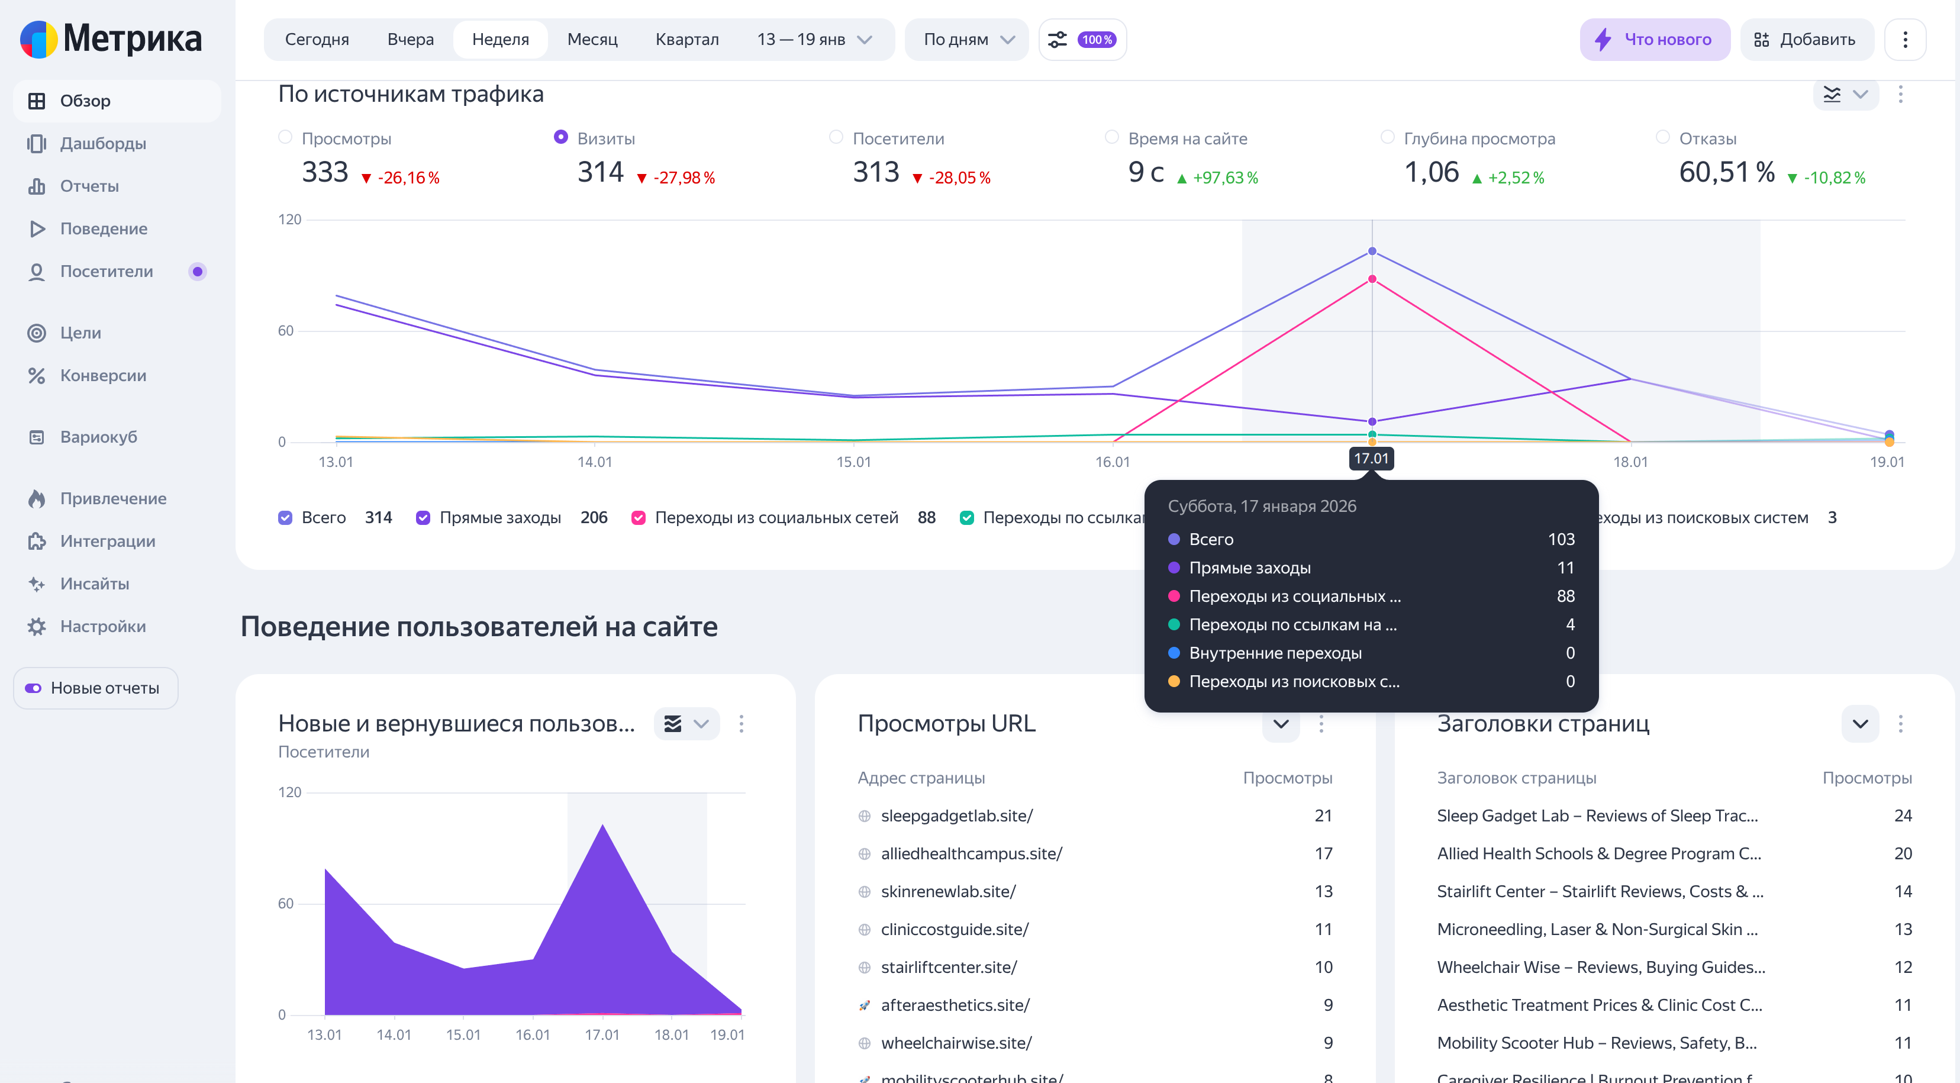Expand the 13 — 19 янв date dropdown
Screen dimensions: 1960x1083
(813, 40)
